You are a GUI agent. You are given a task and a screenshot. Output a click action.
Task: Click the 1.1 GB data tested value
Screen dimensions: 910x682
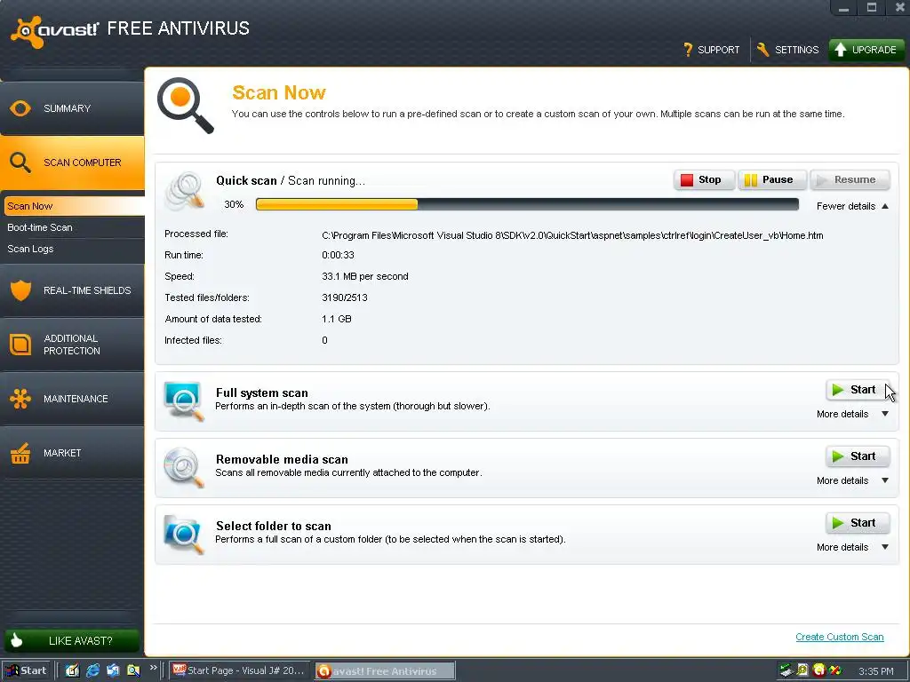point(337,319)
